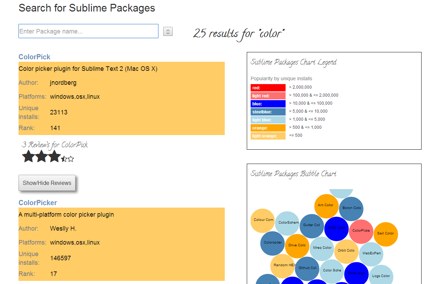Screen dimensions: 431x284
Task: Click the Sublime Packages Bubble Chart title
Action: coord(294,174)
